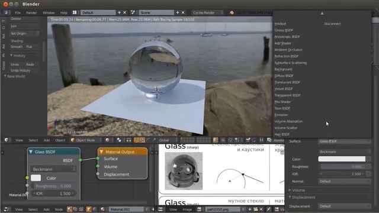
Task: Collapse the New World panel
Action: click(x=5, y=76)
